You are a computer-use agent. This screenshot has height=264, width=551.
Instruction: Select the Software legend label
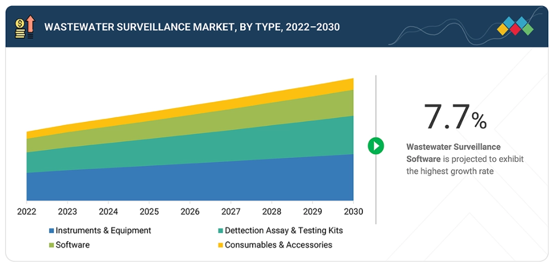click(73, 245)
